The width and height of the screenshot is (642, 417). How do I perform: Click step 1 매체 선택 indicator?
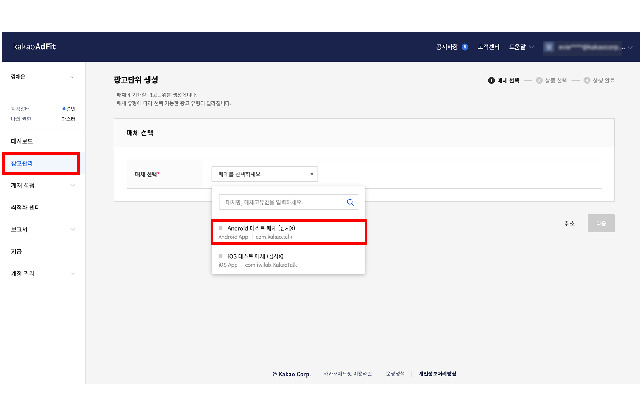coord(504,80)
